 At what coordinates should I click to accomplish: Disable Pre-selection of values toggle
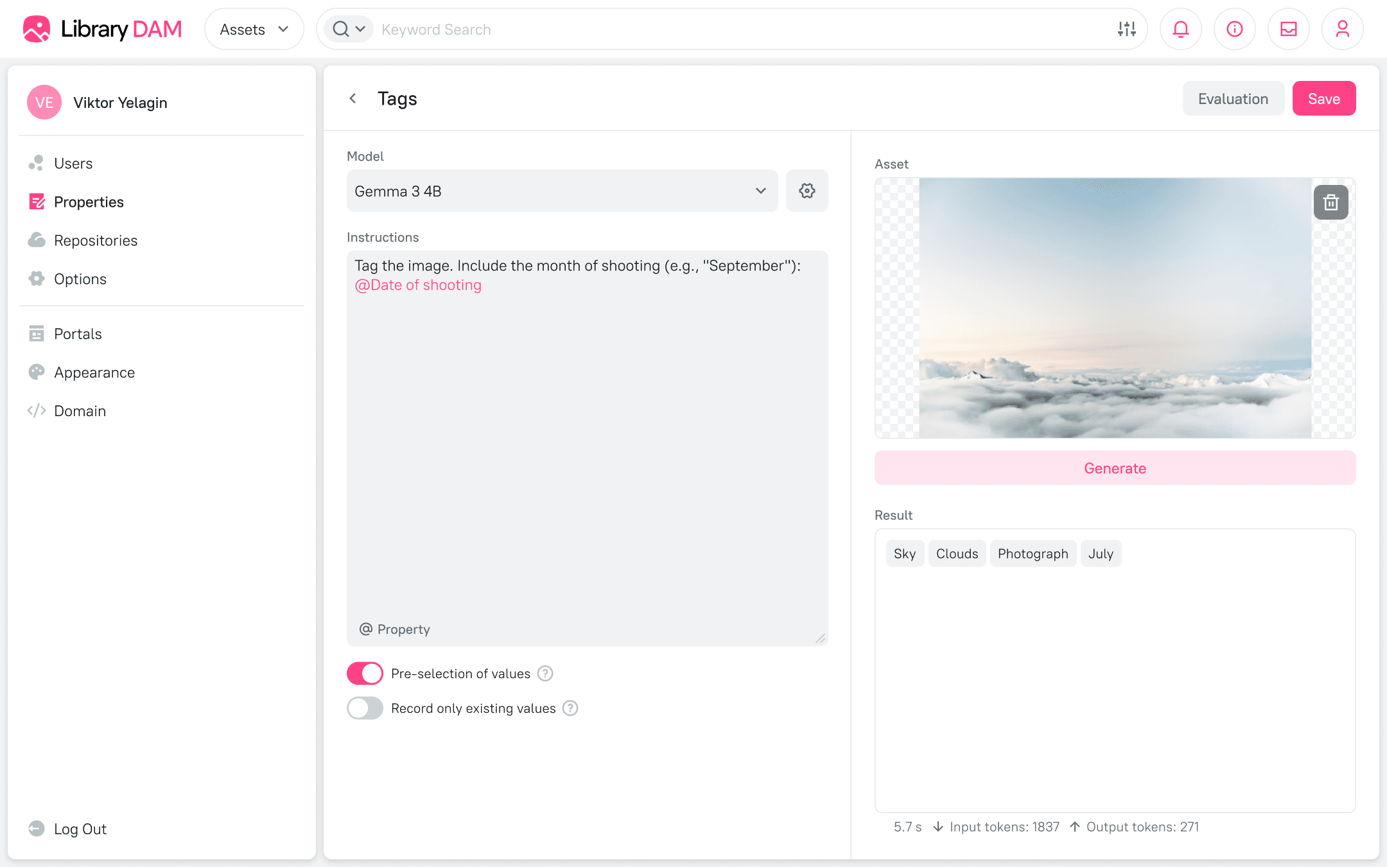365,673
